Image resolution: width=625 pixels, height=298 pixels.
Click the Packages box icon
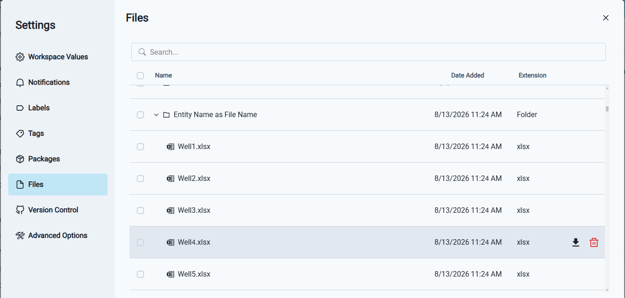click(20, 159)
